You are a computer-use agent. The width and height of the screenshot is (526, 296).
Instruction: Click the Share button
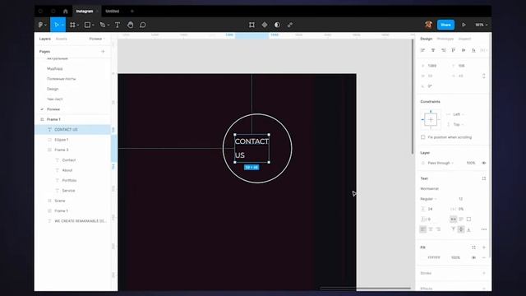445,25
